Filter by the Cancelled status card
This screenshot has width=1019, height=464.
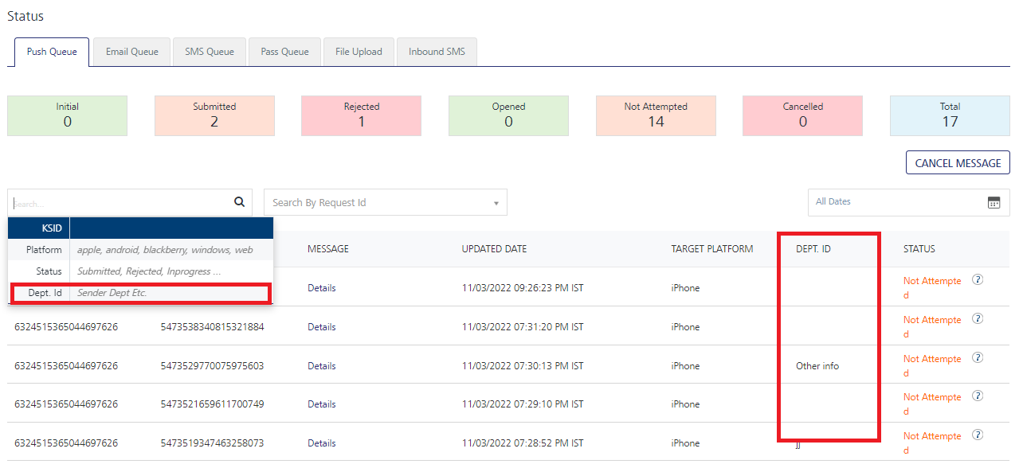(x=803, y=115)
